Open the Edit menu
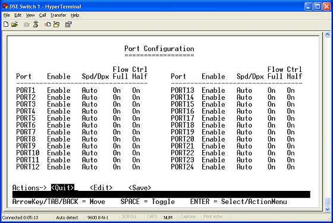Viewport: 333px width, 223px height. pyautogui.click(x=18, y=15)
